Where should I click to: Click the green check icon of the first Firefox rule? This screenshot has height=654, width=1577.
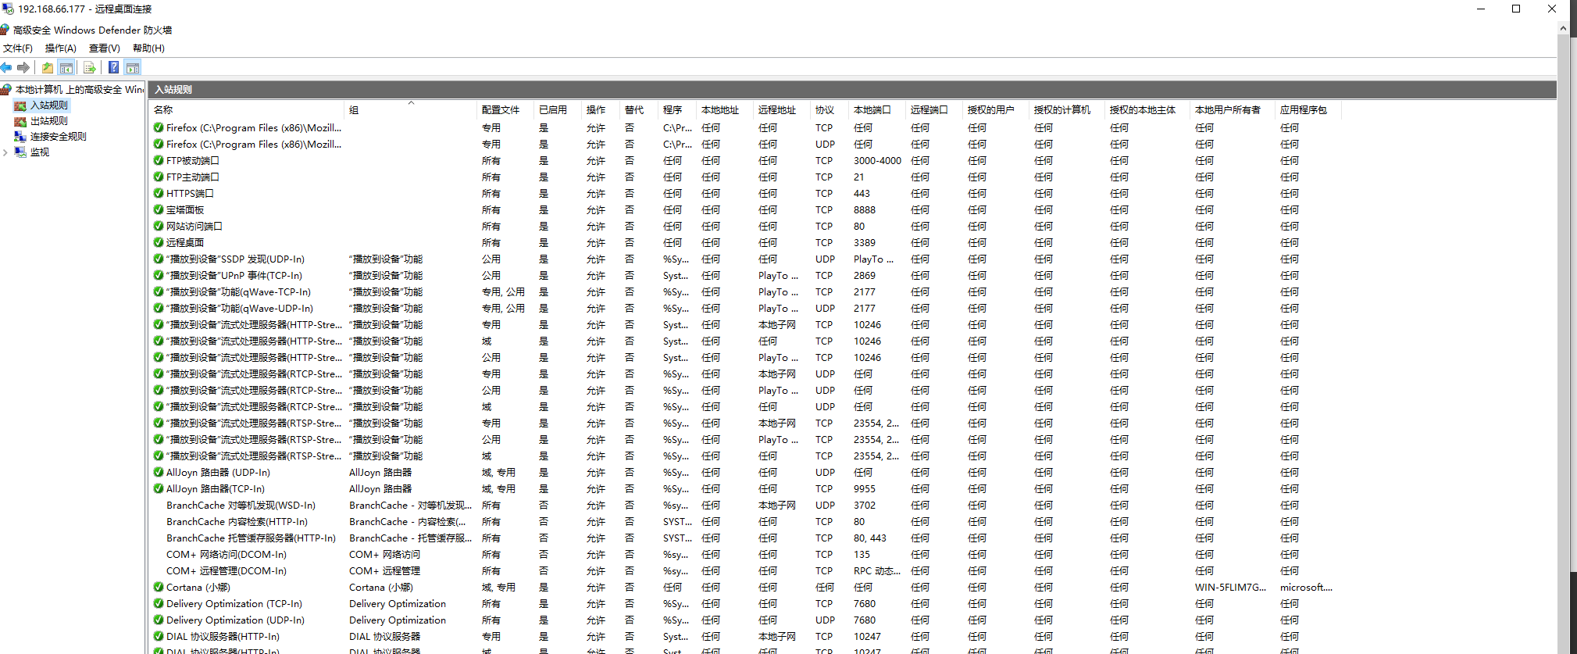(159, 128)
